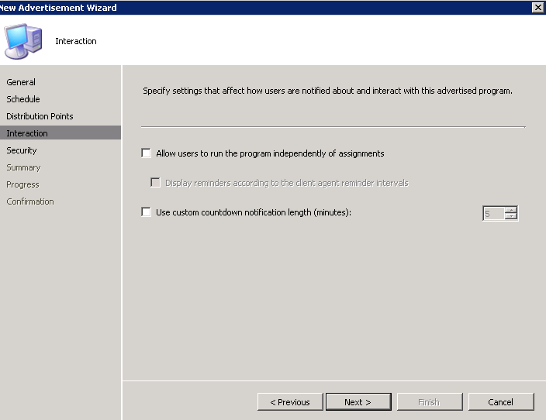Check Display reminders according to client agent intervals
This screenshot has height=420, width=546.
(x=155, y=183)
